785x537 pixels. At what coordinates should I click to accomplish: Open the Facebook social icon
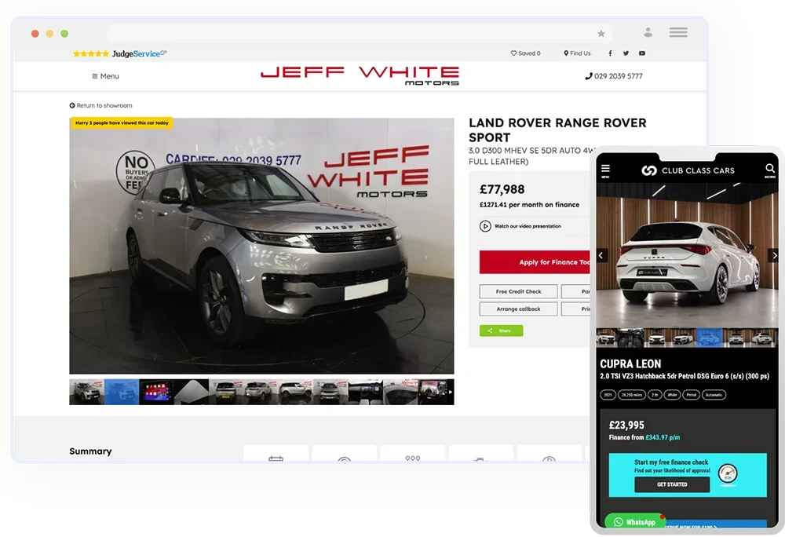point(610,53)
